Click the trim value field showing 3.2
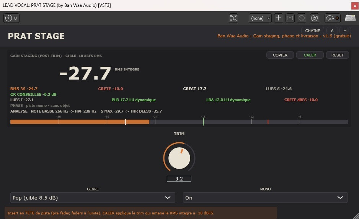359x219 pixels. point(179,179)
